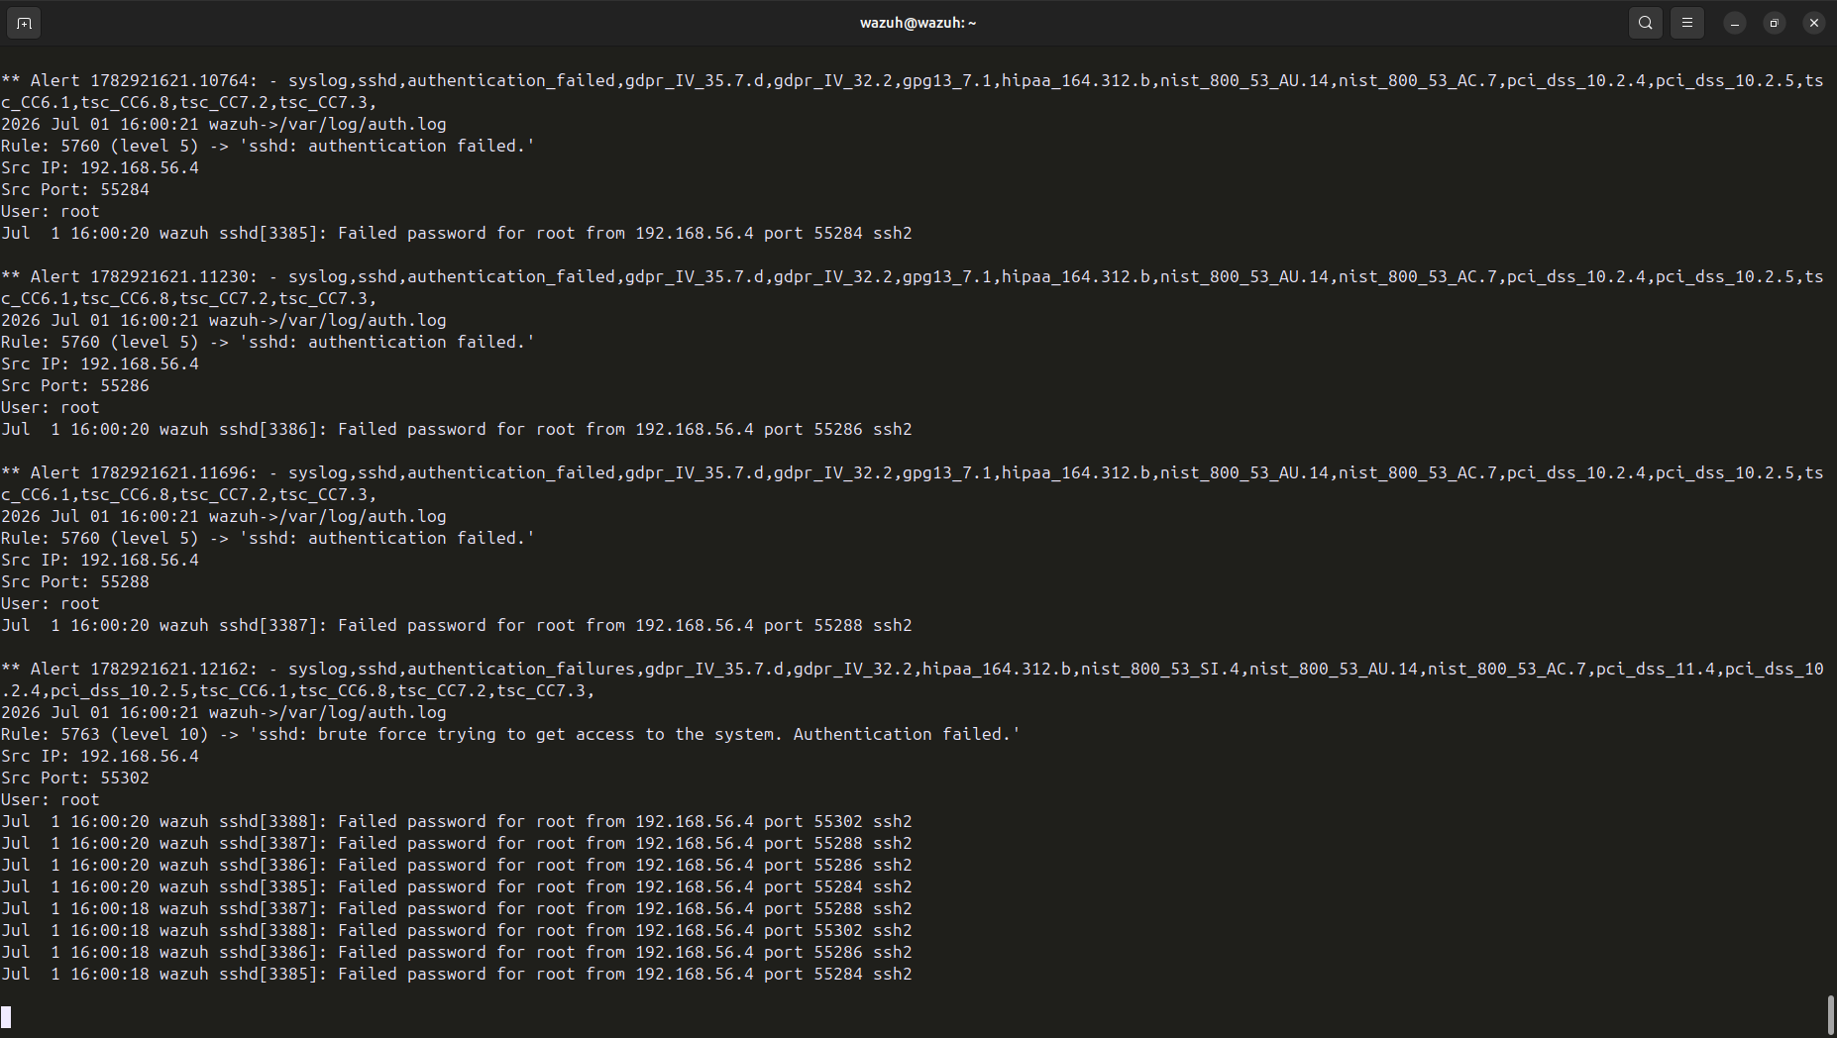
Task: Close the terminal window
Action: (x=1814, y=23)
